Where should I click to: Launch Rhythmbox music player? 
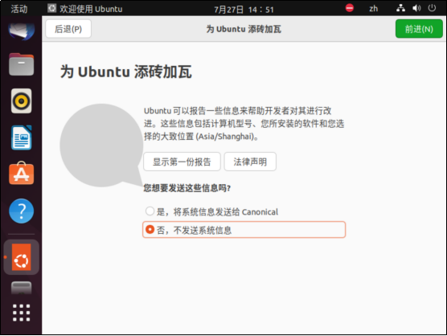tap(22, 101)
